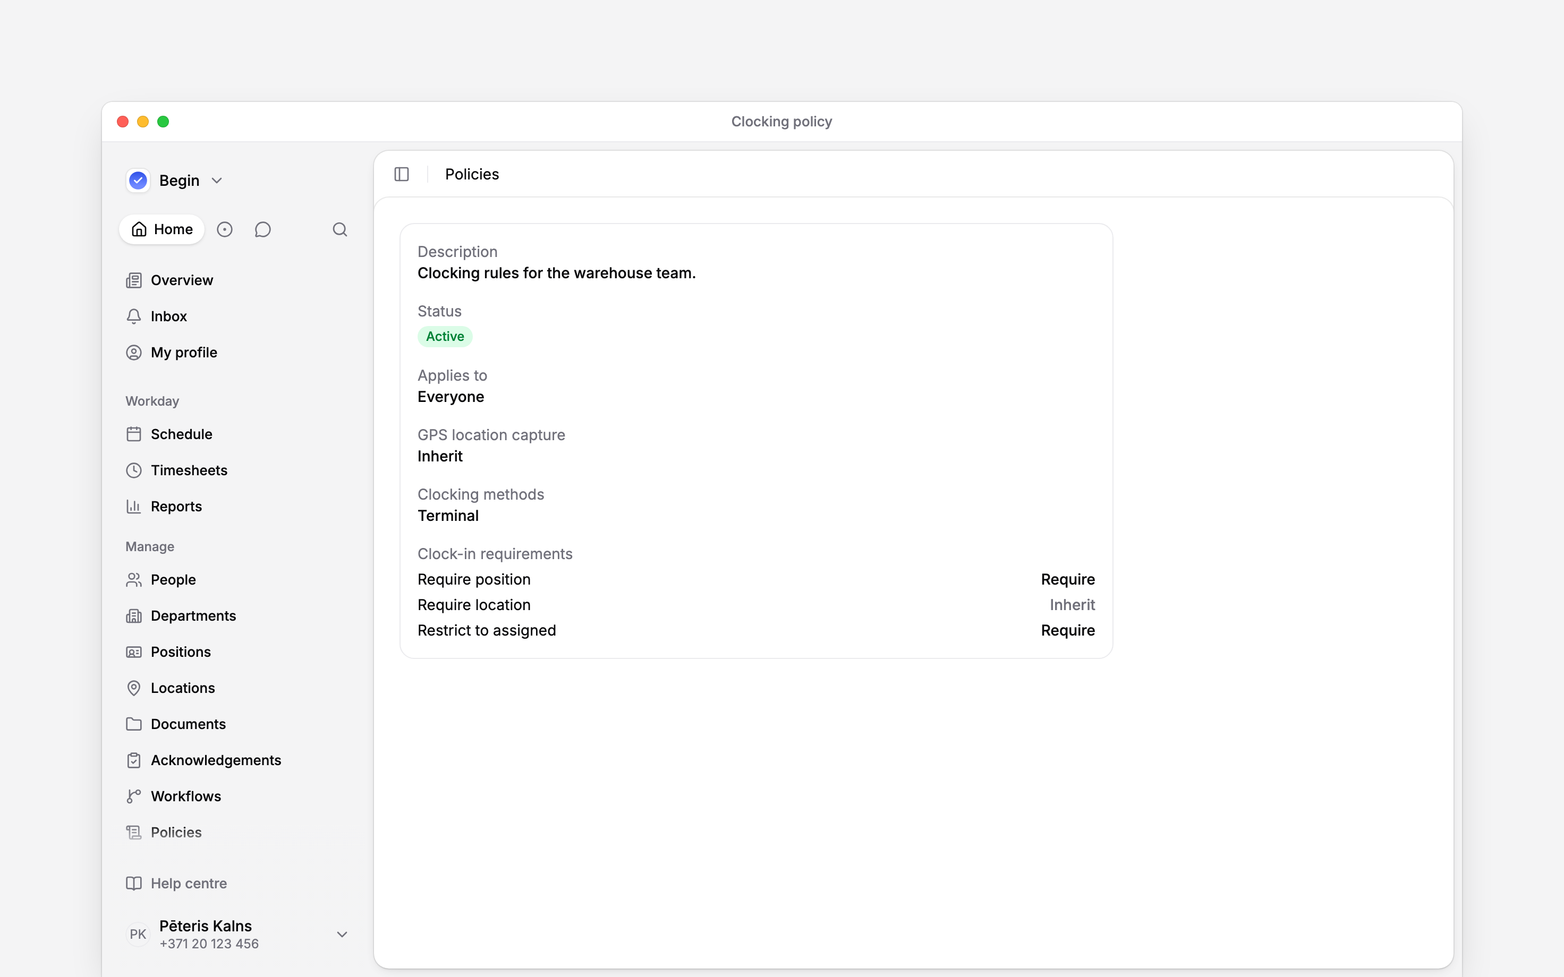The width and height of the screenshot is (1564, 977).
Task: Expand the Pēteris Kalns account menu chevron
Action: click(343, 935)
